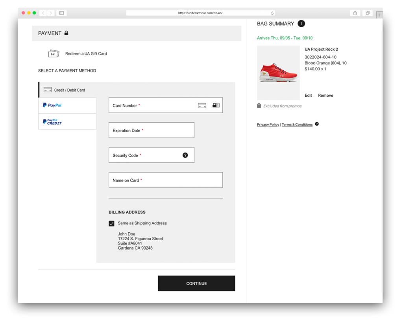403x320 pixels.
Task: Click the browser forward arrow
Action: point(51,13)
